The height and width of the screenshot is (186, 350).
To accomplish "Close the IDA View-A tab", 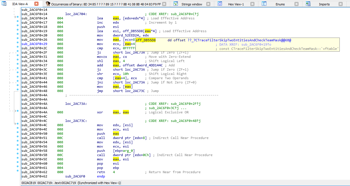I will point(36,4).
